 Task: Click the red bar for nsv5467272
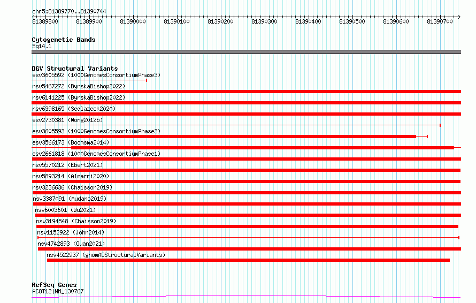tap(246, 92)
